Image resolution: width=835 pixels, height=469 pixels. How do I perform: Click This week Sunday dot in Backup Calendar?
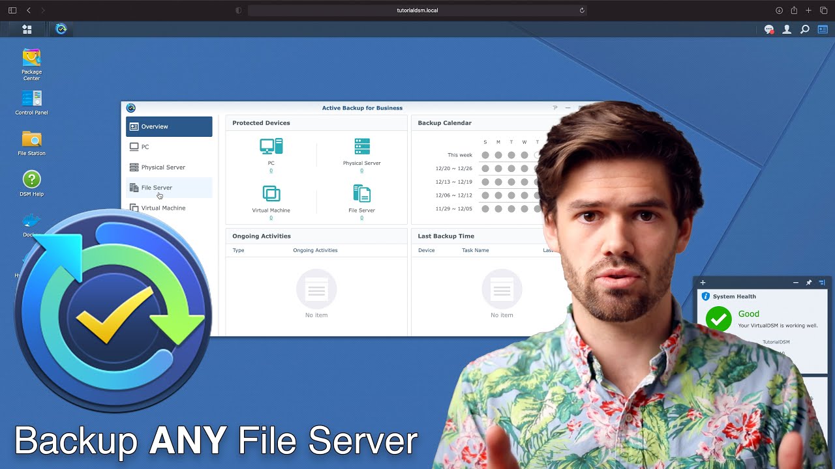point(485,155)
